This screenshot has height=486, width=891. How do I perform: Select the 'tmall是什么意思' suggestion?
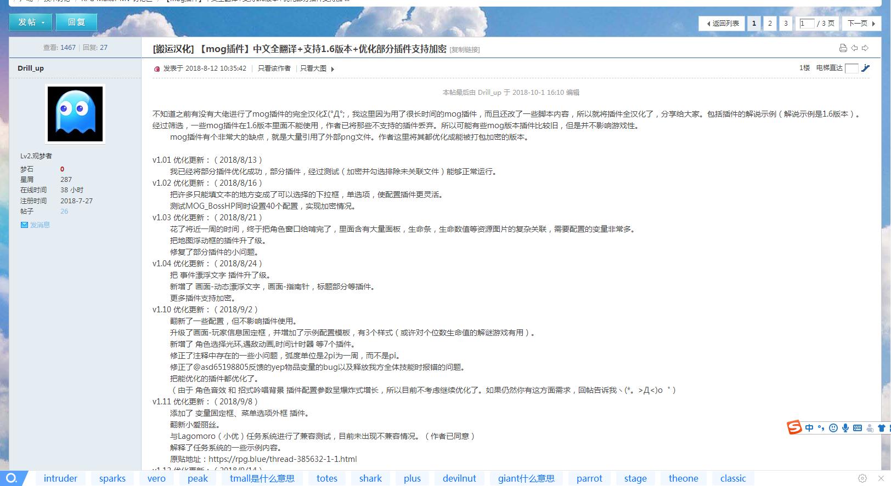pyautogui.click(x=262, y=478)
